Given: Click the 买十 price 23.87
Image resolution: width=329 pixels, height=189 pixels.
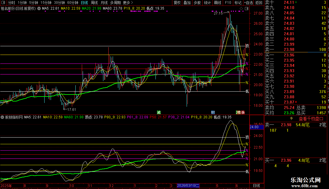Looking at the screenshot, I should pyautogui.click(x=289, y=102).
